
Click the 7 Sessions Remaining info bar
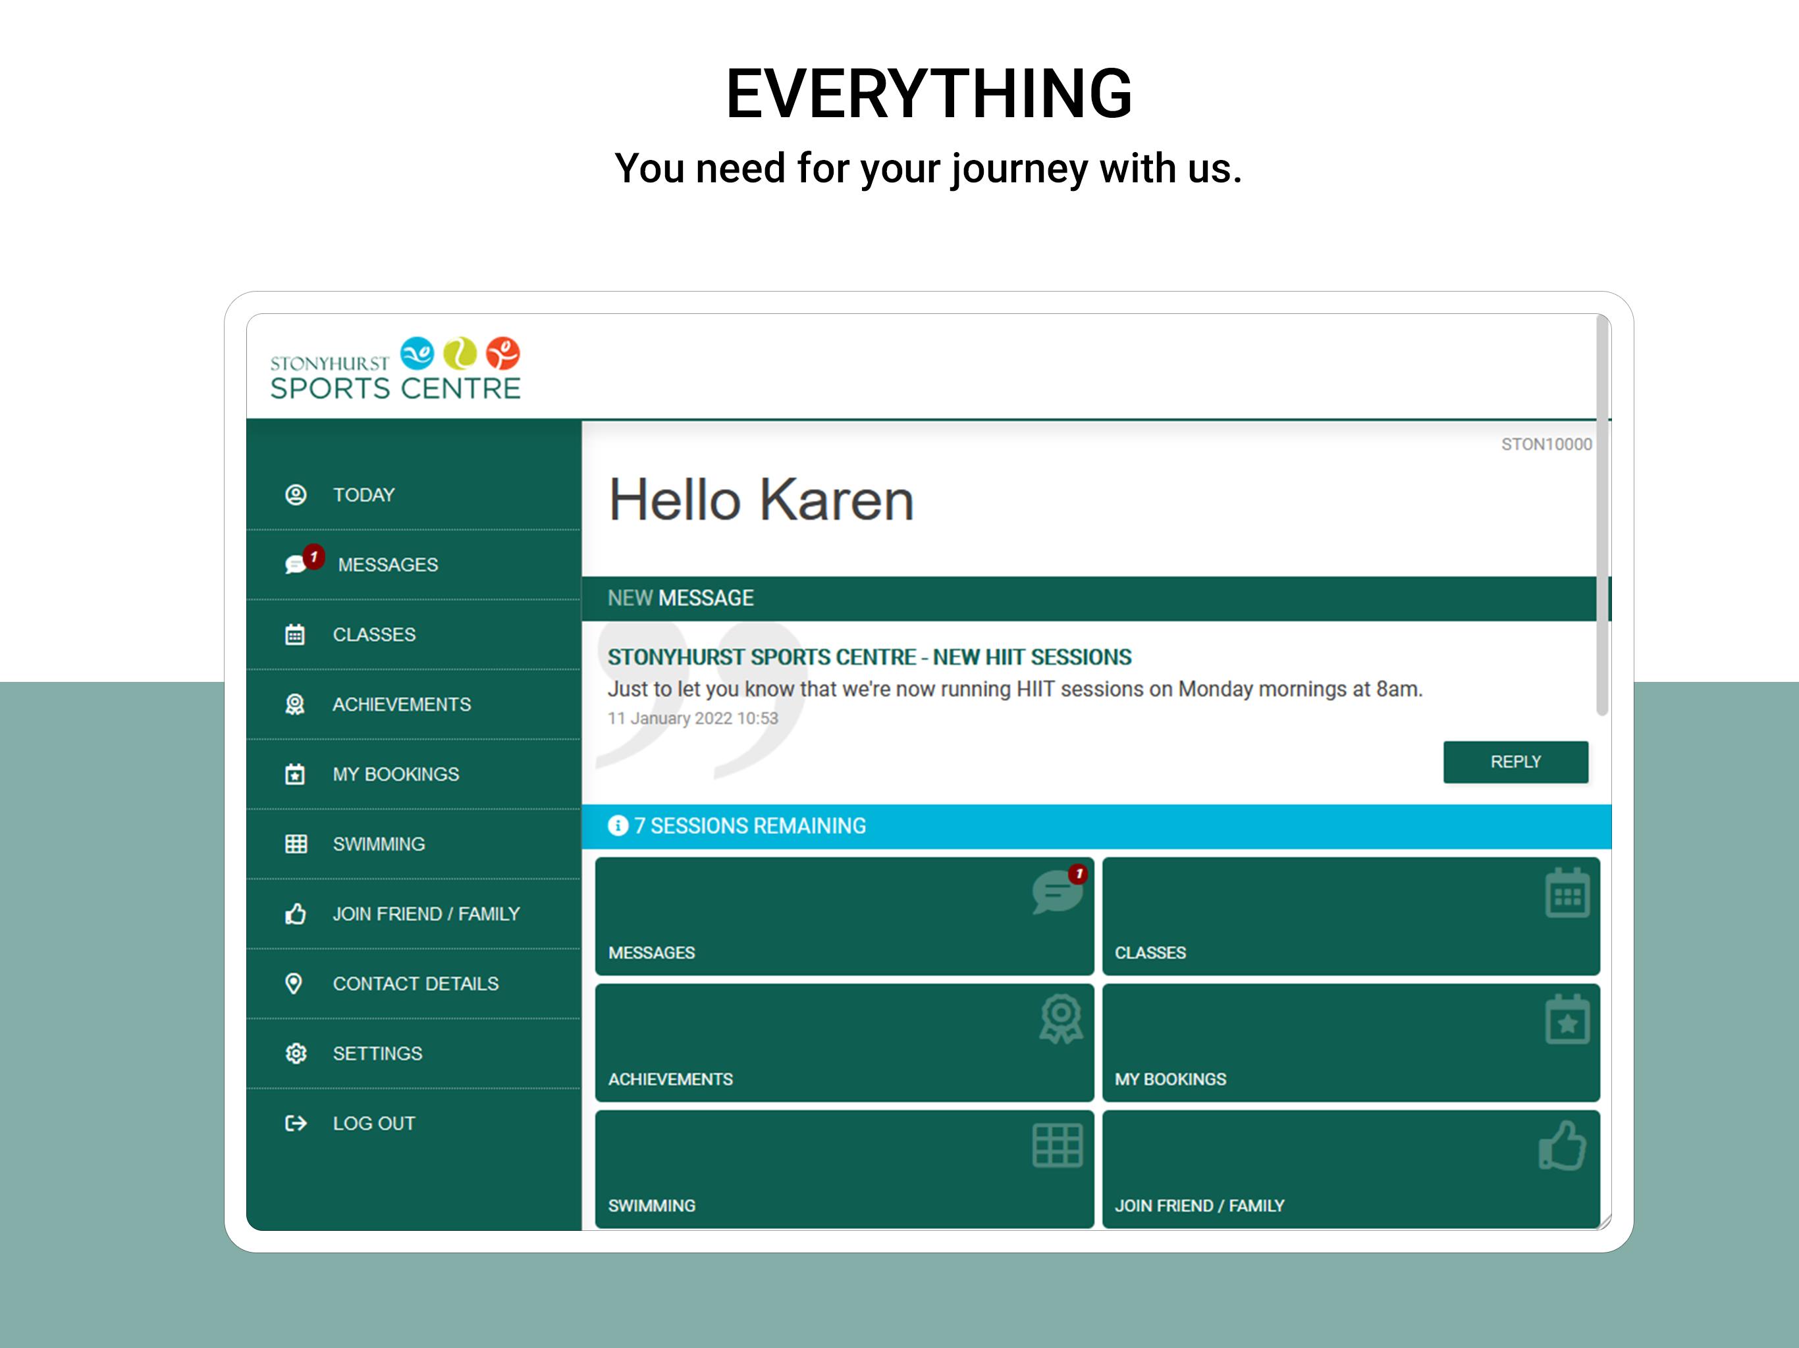[x=1096, y=826]
